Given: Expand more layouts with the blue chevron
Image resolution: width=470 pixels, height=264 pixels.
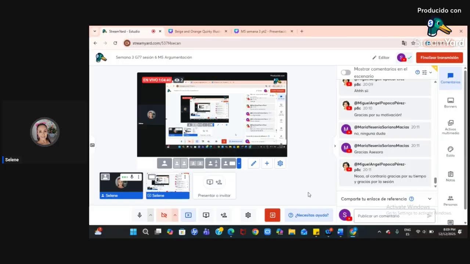Looking at the screenshot, I should point(239,163).
